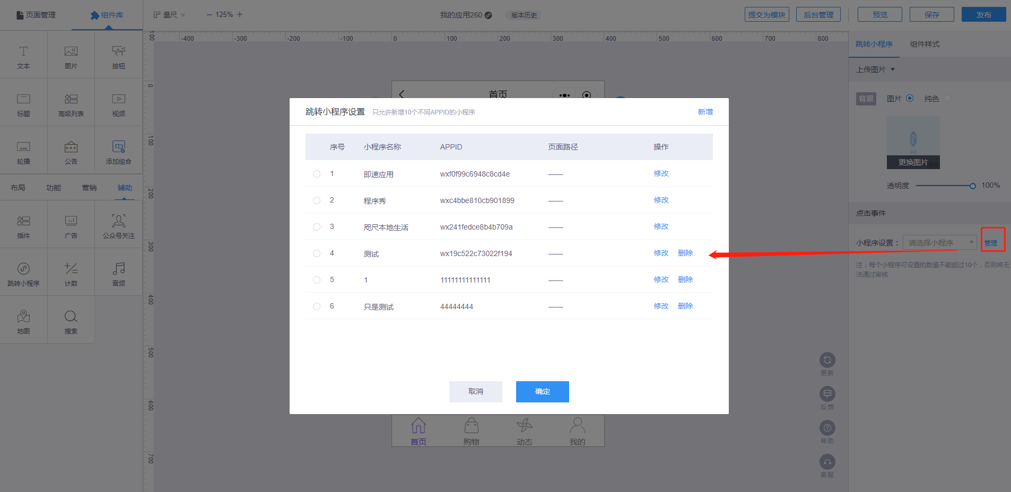Screen dimensions: 1011x492
Task: Select radio for 只是测试 row
Action: click(x=317, y=306)
